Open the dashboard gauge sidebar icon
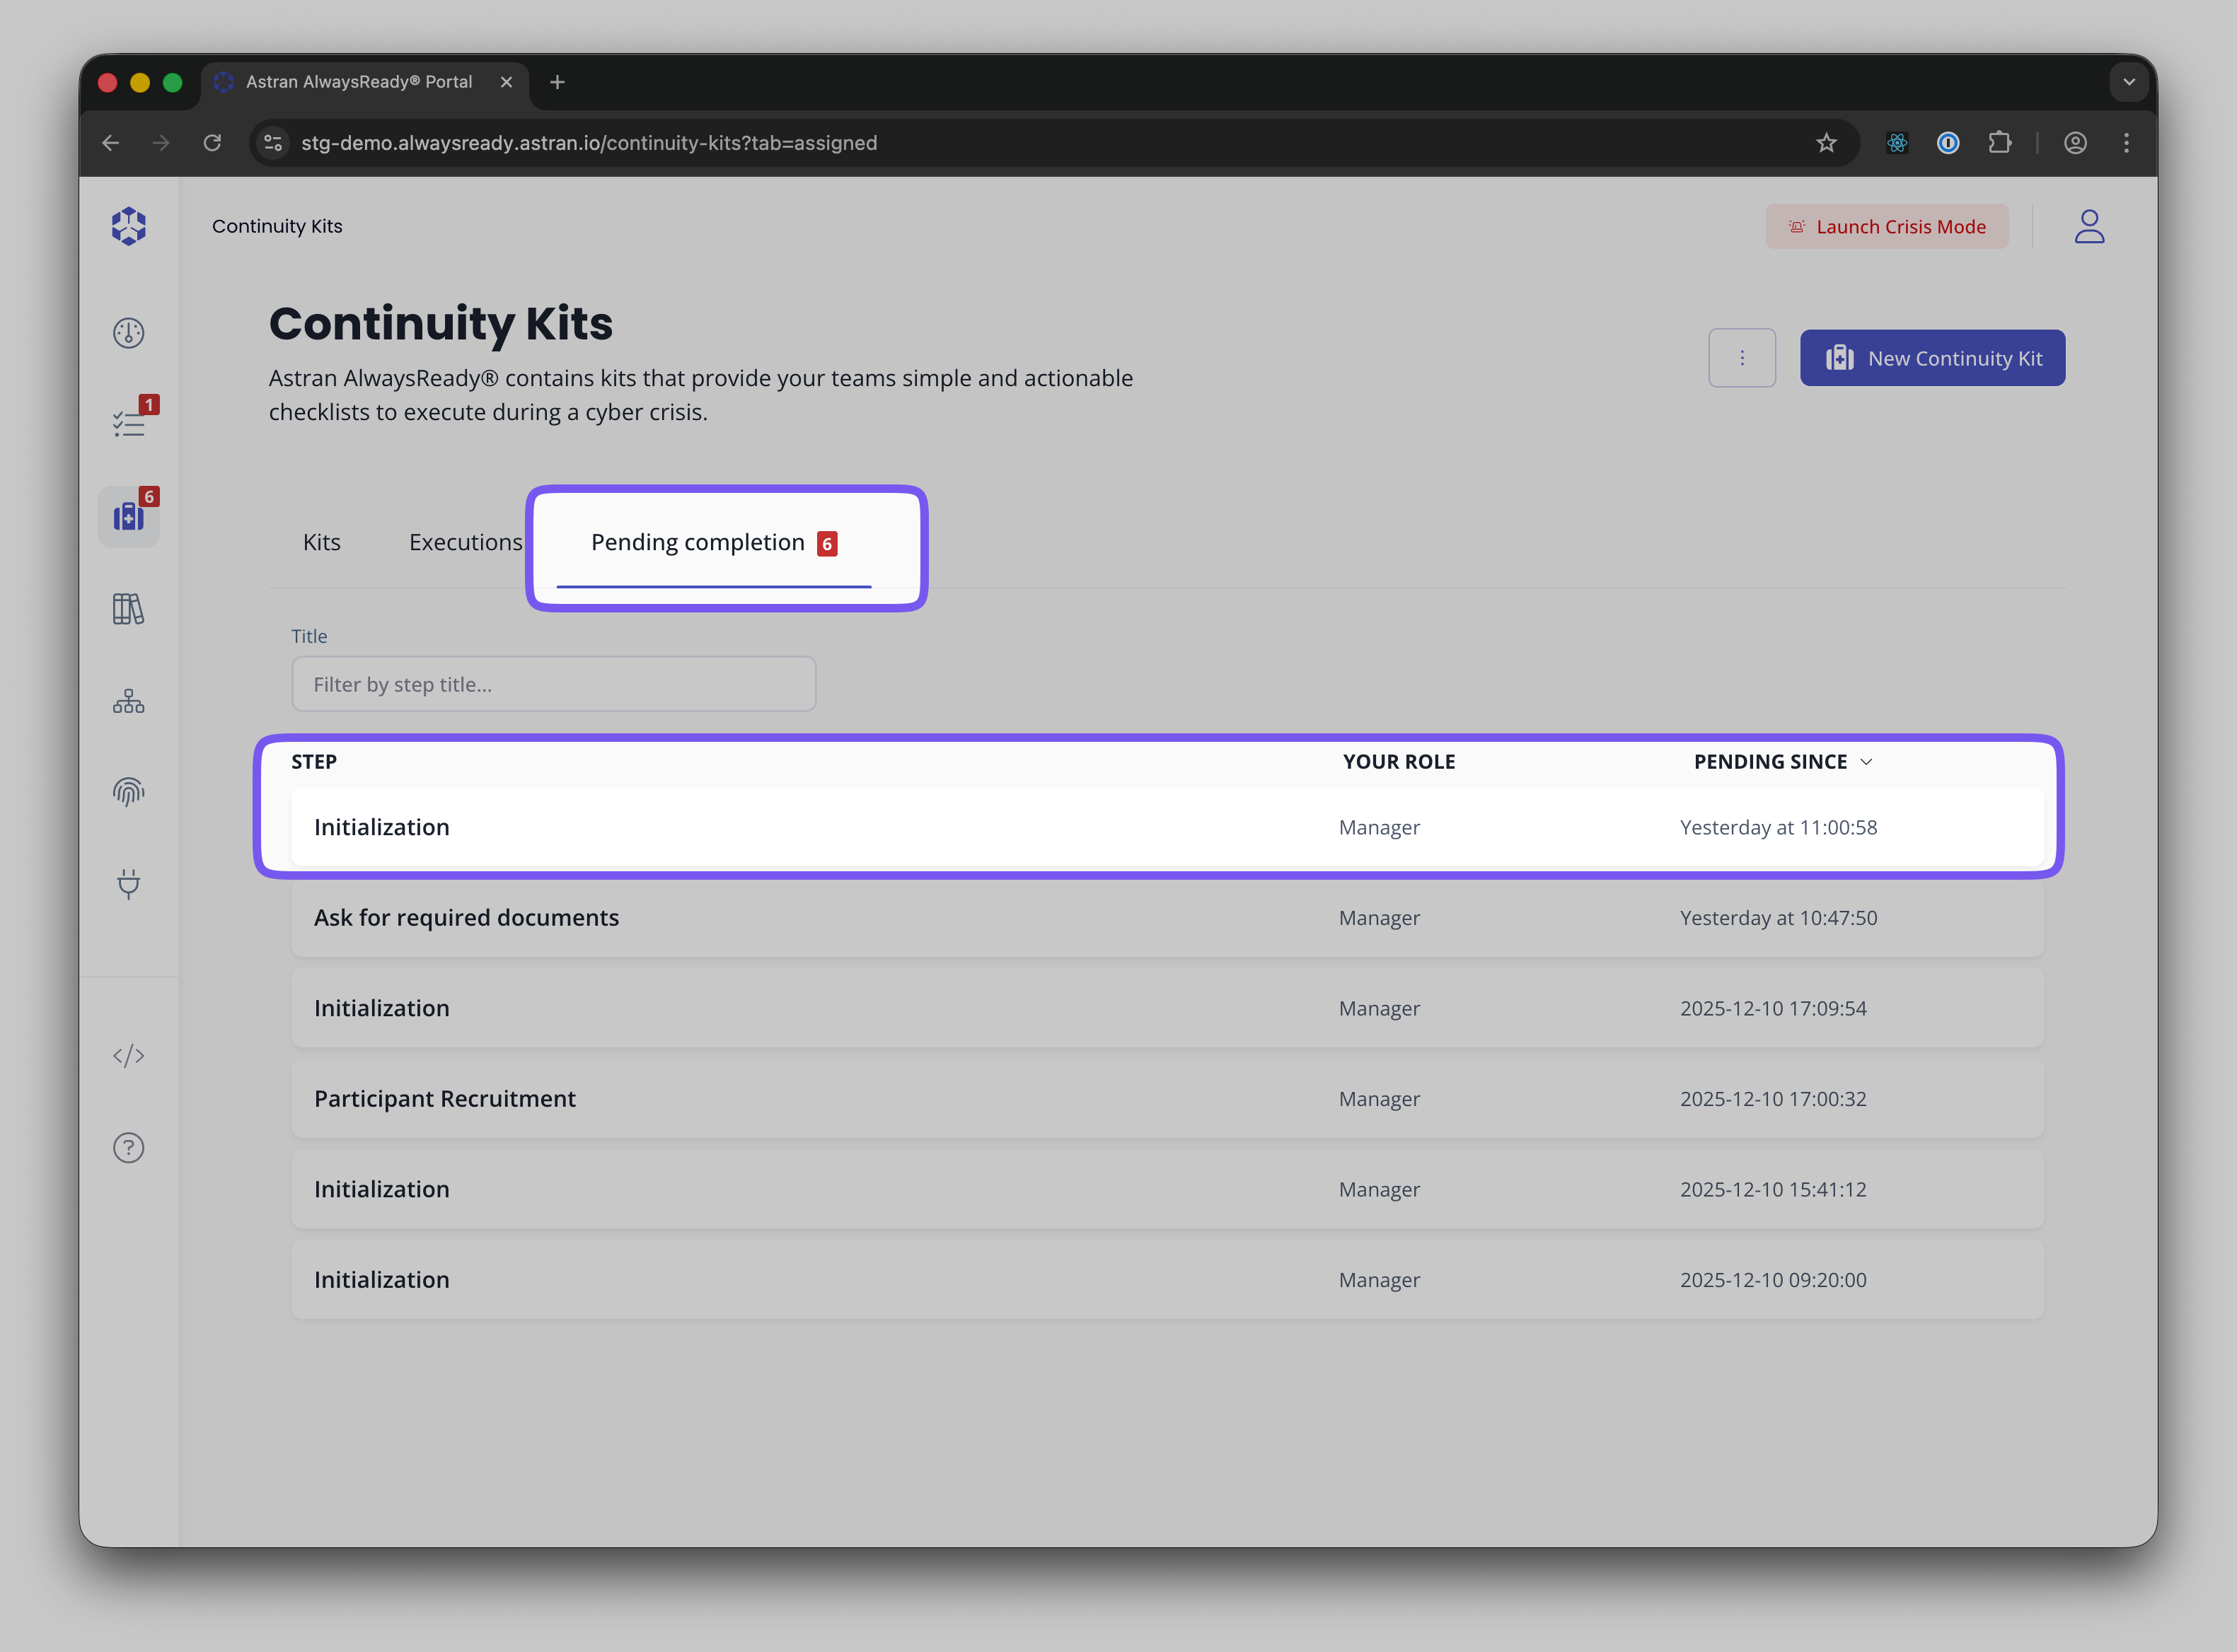The width and height of the screenshot is (2237, 1652). (128, 333)
